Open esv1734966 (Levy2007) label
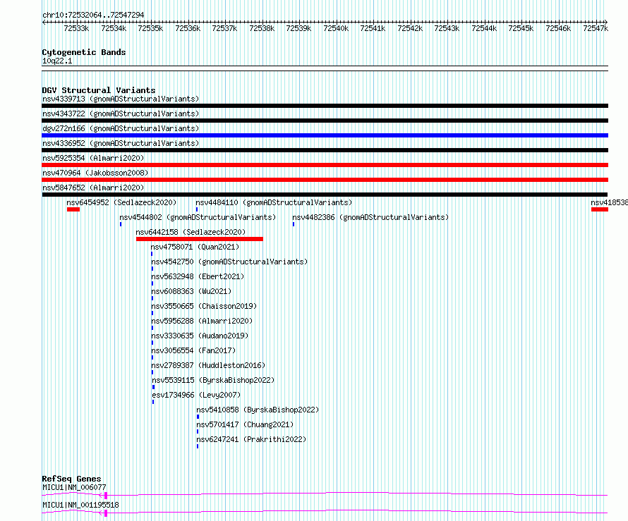 click(196, 395)
